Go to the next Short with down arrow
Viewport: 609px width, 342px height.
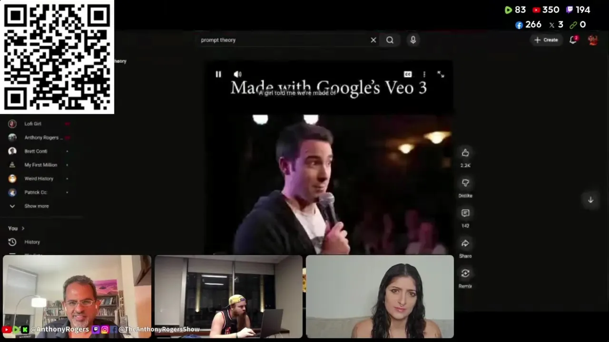pyautogui.click(x=590, y=200)
